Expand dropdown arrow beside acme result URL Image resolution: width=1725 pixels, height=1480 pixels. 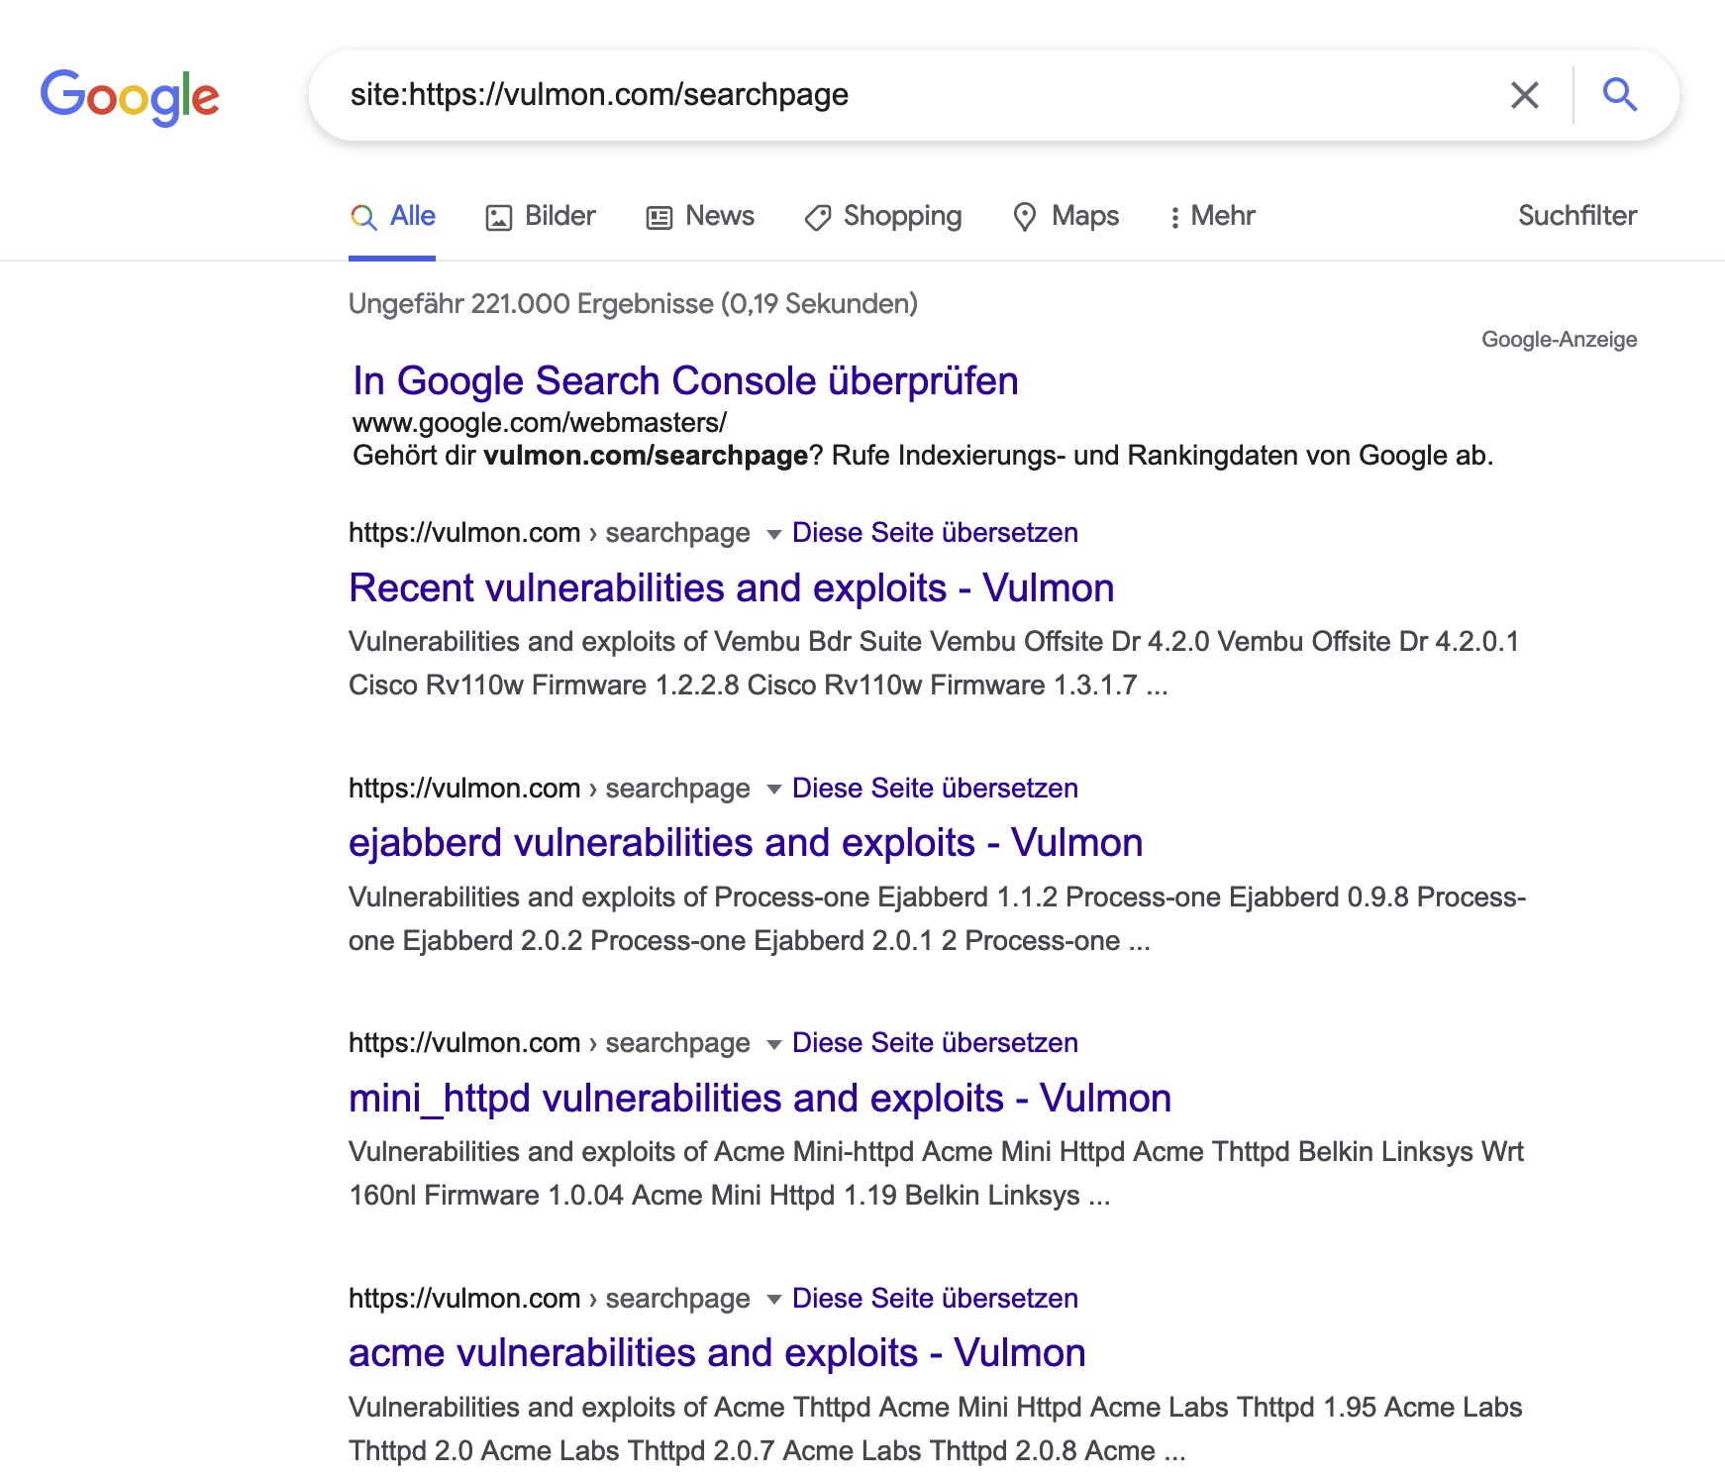tap(774, 1300)
